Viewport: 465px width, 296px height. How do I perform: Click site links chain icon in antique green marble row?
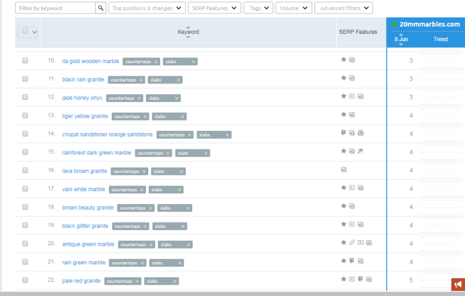[352, 242]
